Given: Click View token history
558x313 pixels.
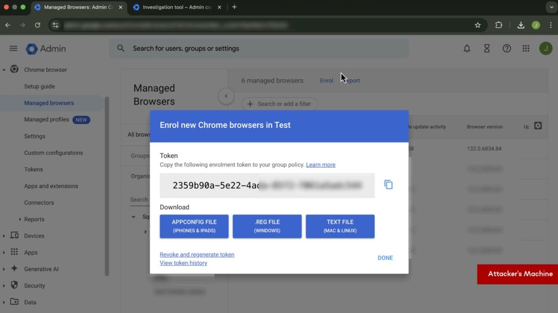Looking at the screenshot, I should point(183,263).
